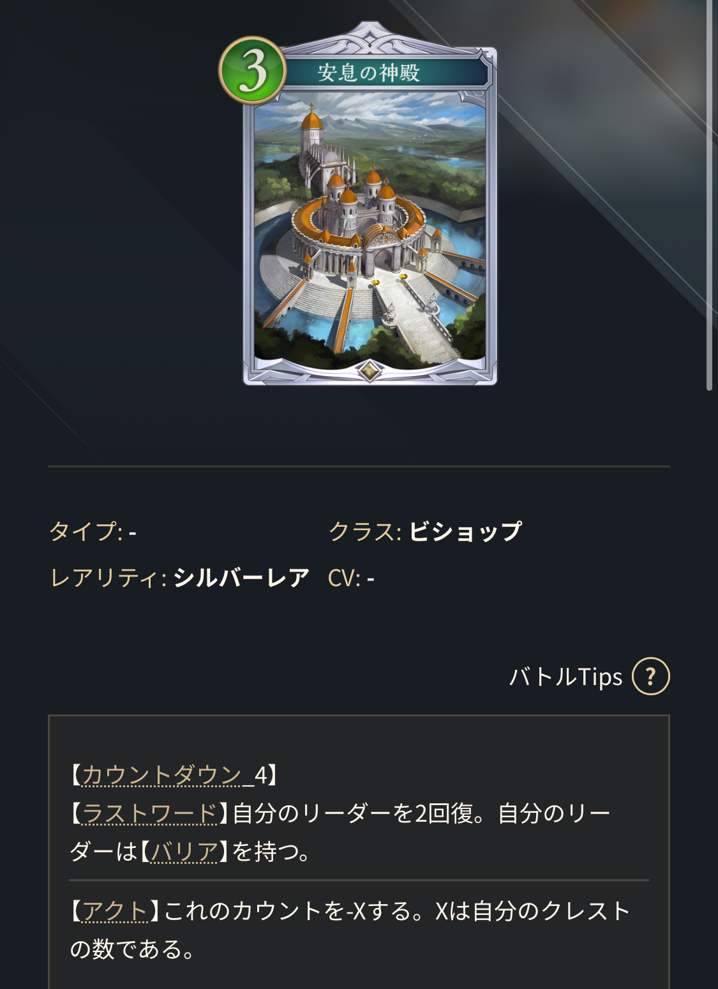Click the countdown value 4
Screen dimensions: 718x989
point(260,775)
